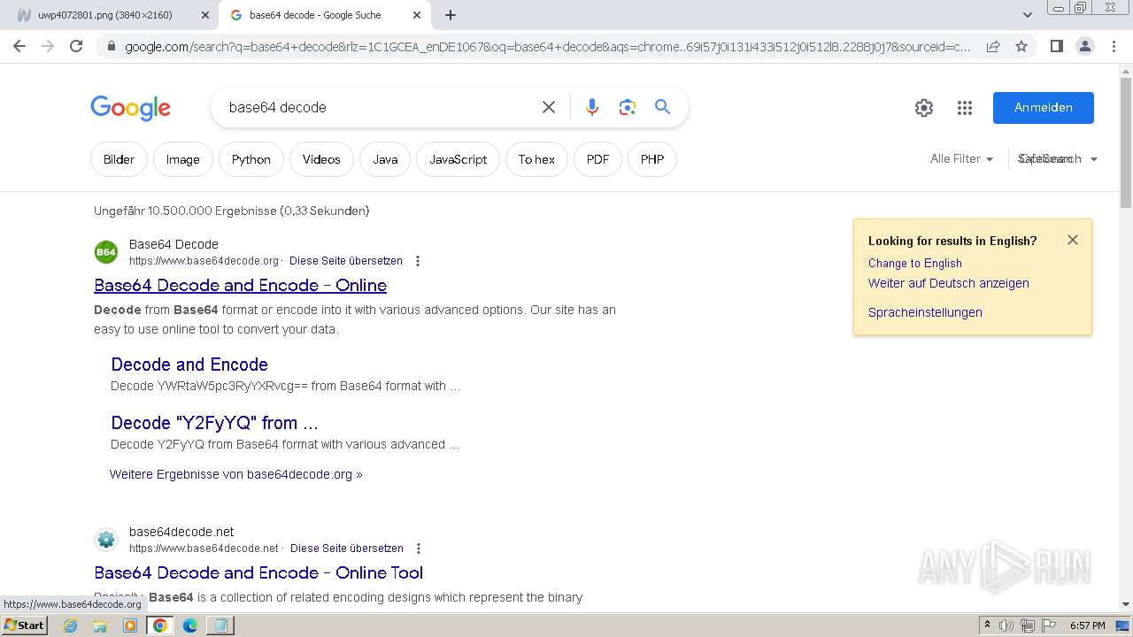Screen dimensions: 1133x637
Task: Submit search with magnifier icon
Action: point(662,107)
